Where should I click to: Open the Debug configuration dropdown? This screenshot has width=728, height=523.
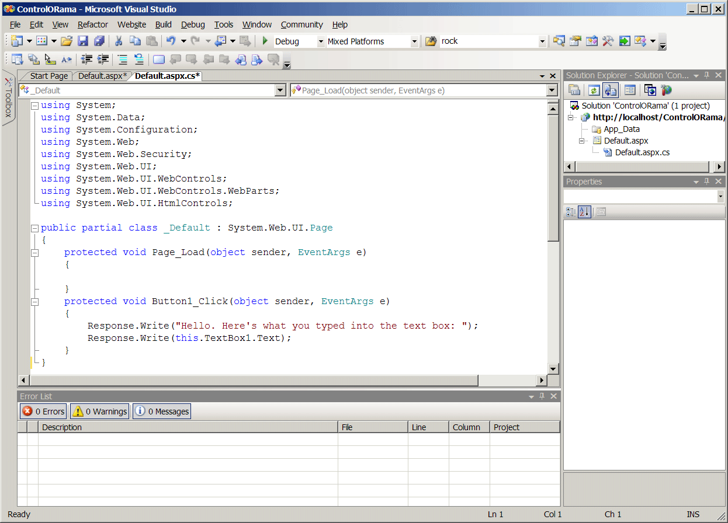(321, 41)
